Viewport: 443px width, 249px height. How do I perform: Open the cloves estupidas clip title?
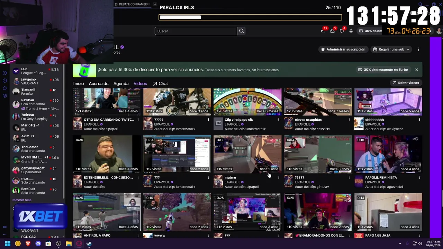[x=308, y=120]
